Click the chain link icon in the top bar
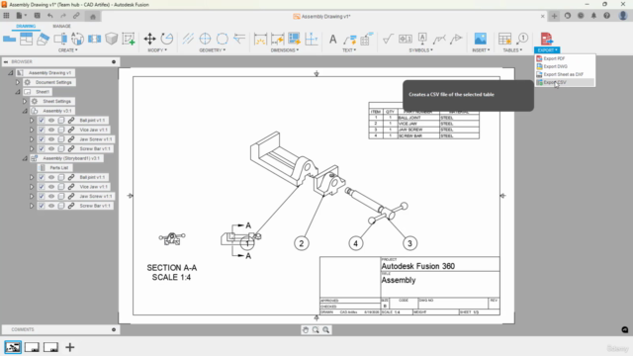This screenshot has width=633, height=356. 76,16
